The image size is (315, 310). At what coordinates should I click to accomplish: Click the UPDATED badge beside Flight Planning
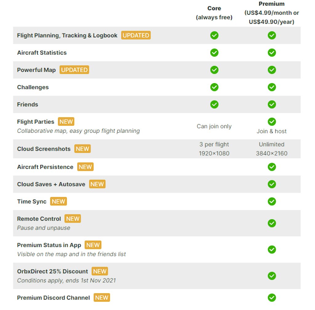tap(136, 35)
